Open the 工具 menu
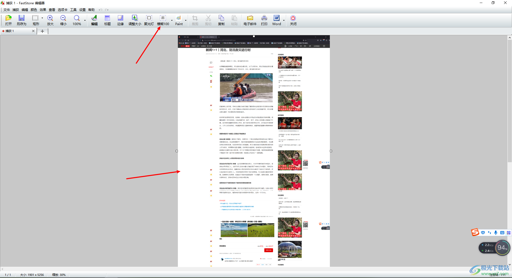The height and width of the screenshot is (278, 512). pos(73,10)
